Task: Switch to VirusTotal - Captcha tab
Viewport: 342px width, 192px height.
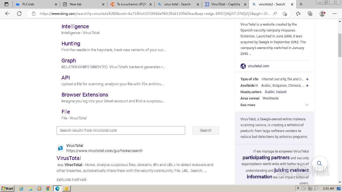Action: (226, 4)
